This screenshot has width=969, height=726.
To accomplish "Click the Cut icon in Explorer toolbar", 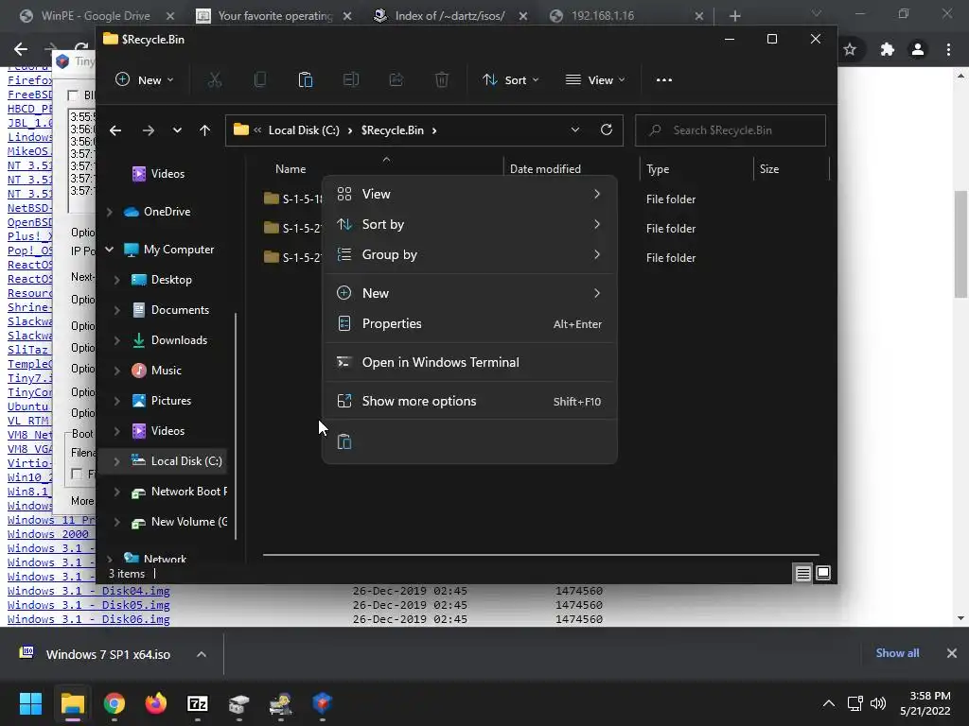I will click(x=215, y=79).
